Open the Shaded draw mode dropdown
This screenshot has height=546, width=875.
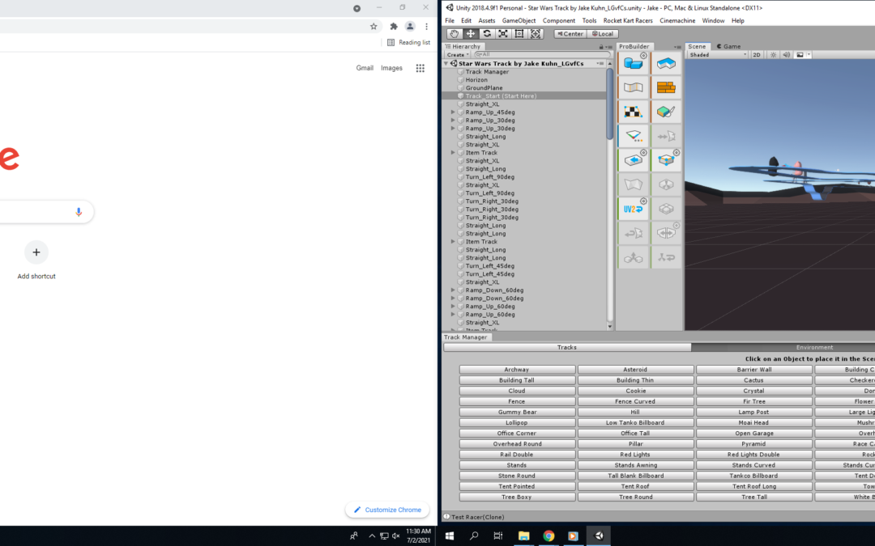click(717, 55)
